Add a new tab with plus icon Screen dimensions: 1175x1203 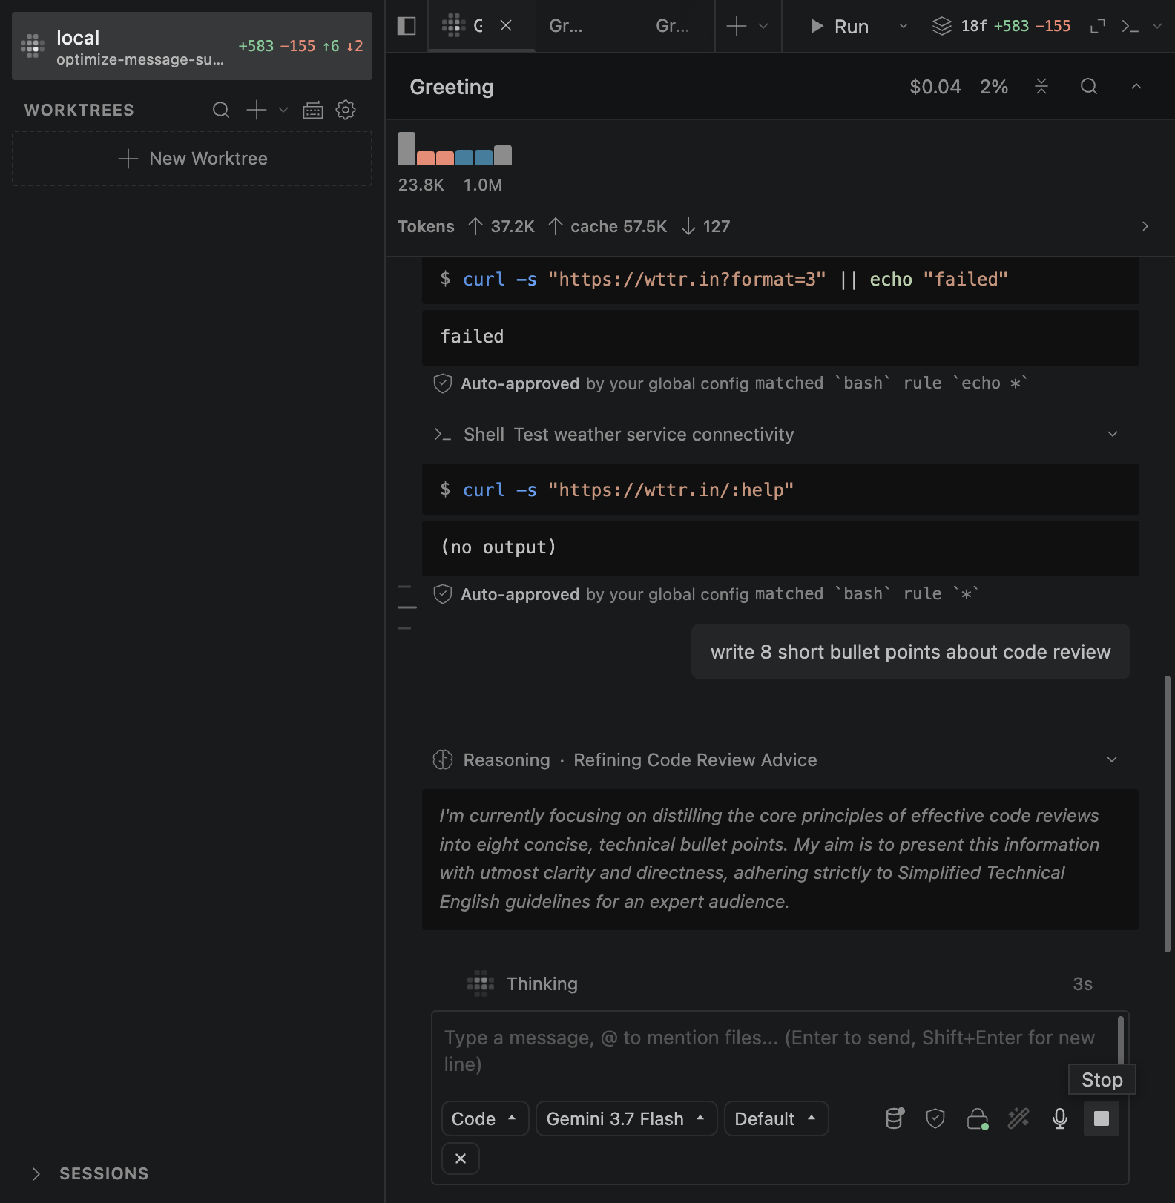pyautogui.click(x=736, y=26)
